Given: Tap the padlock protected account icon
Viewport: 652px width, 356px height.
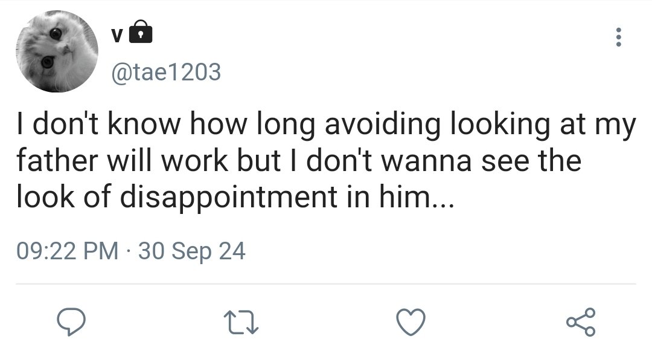Looking at the screenshot, I should [x=141, y=31].
